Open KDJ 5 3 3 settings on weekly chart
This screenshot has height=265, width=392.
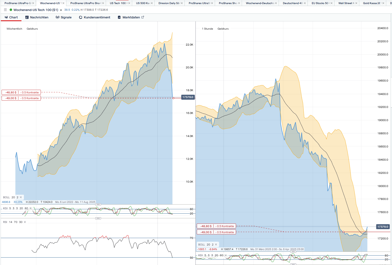(15, 208)
